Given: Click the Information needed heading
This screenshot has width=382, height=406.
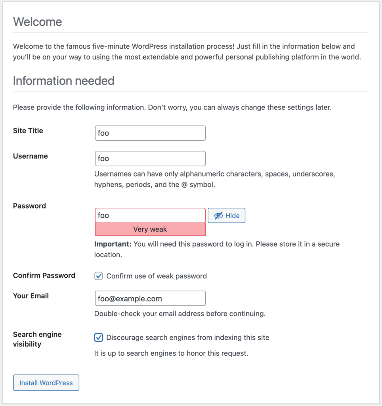Looking at the screenshot, I should pos(64,81).
